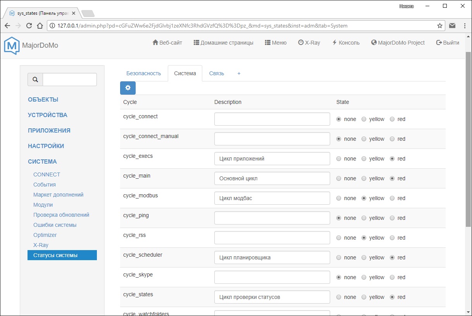Screen dimensions: 472x316
Task: Set cycle_connect state to yellow
Action: click(x=364, y=119)
